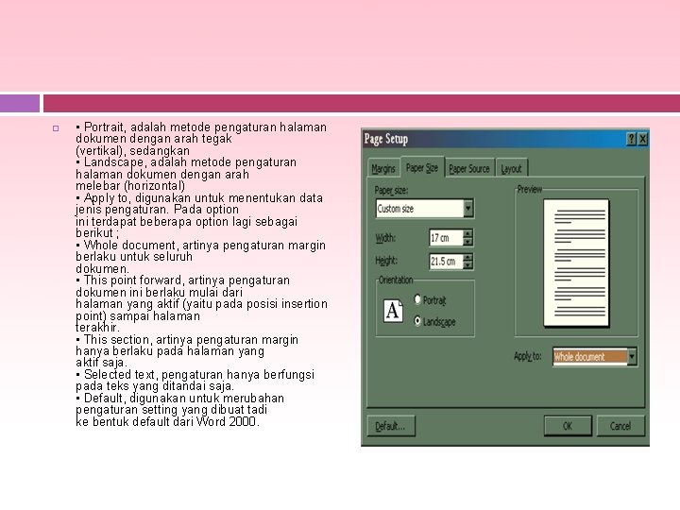680x510 pixels.
Task: Select the Paper Size tab
Action: tap(422, 167)
